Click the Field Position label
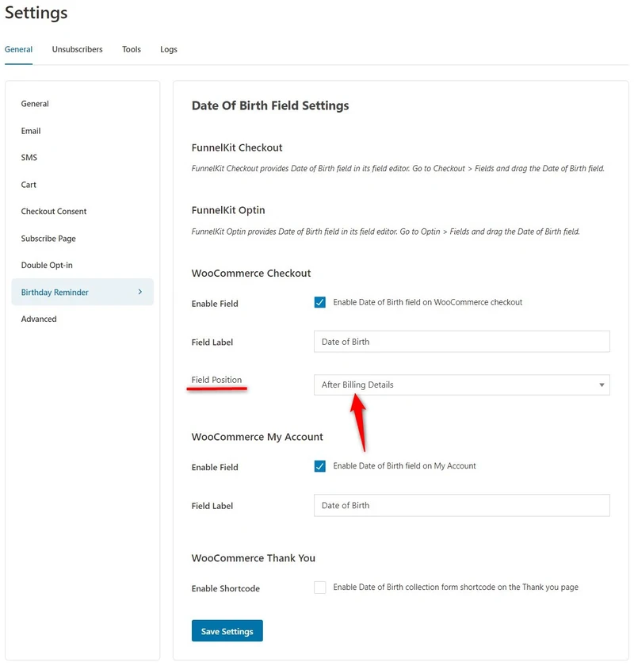 tap(216, 380)
